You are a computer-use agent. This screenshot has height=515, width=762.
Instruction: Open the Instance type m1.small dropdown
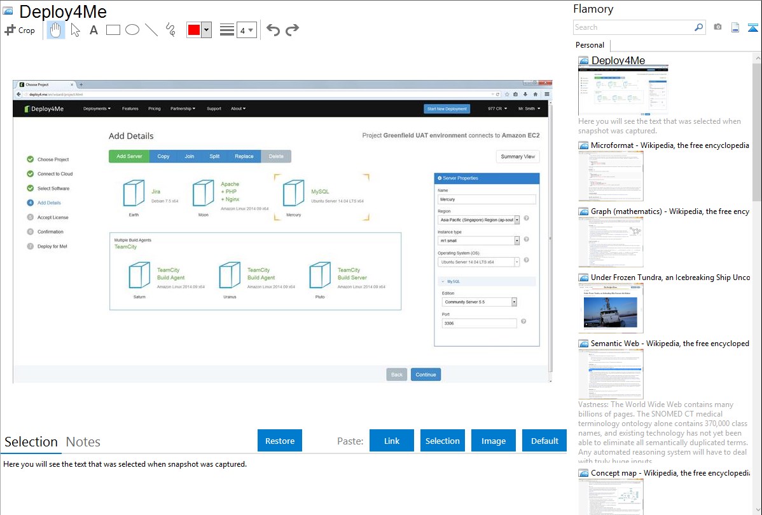(x=479, y=241)
